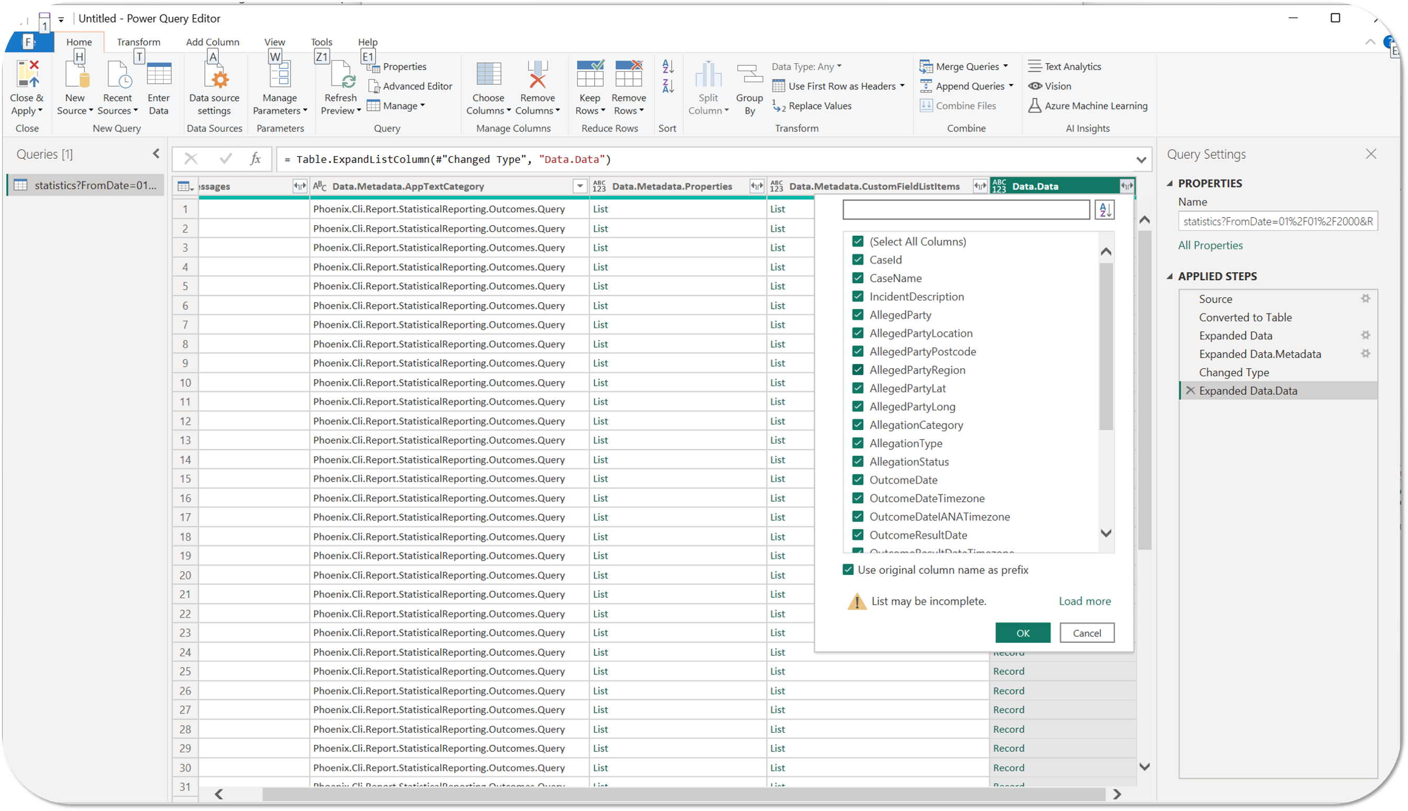
Task: Disable Use original column name as prefix
Action: coord(848,569)
